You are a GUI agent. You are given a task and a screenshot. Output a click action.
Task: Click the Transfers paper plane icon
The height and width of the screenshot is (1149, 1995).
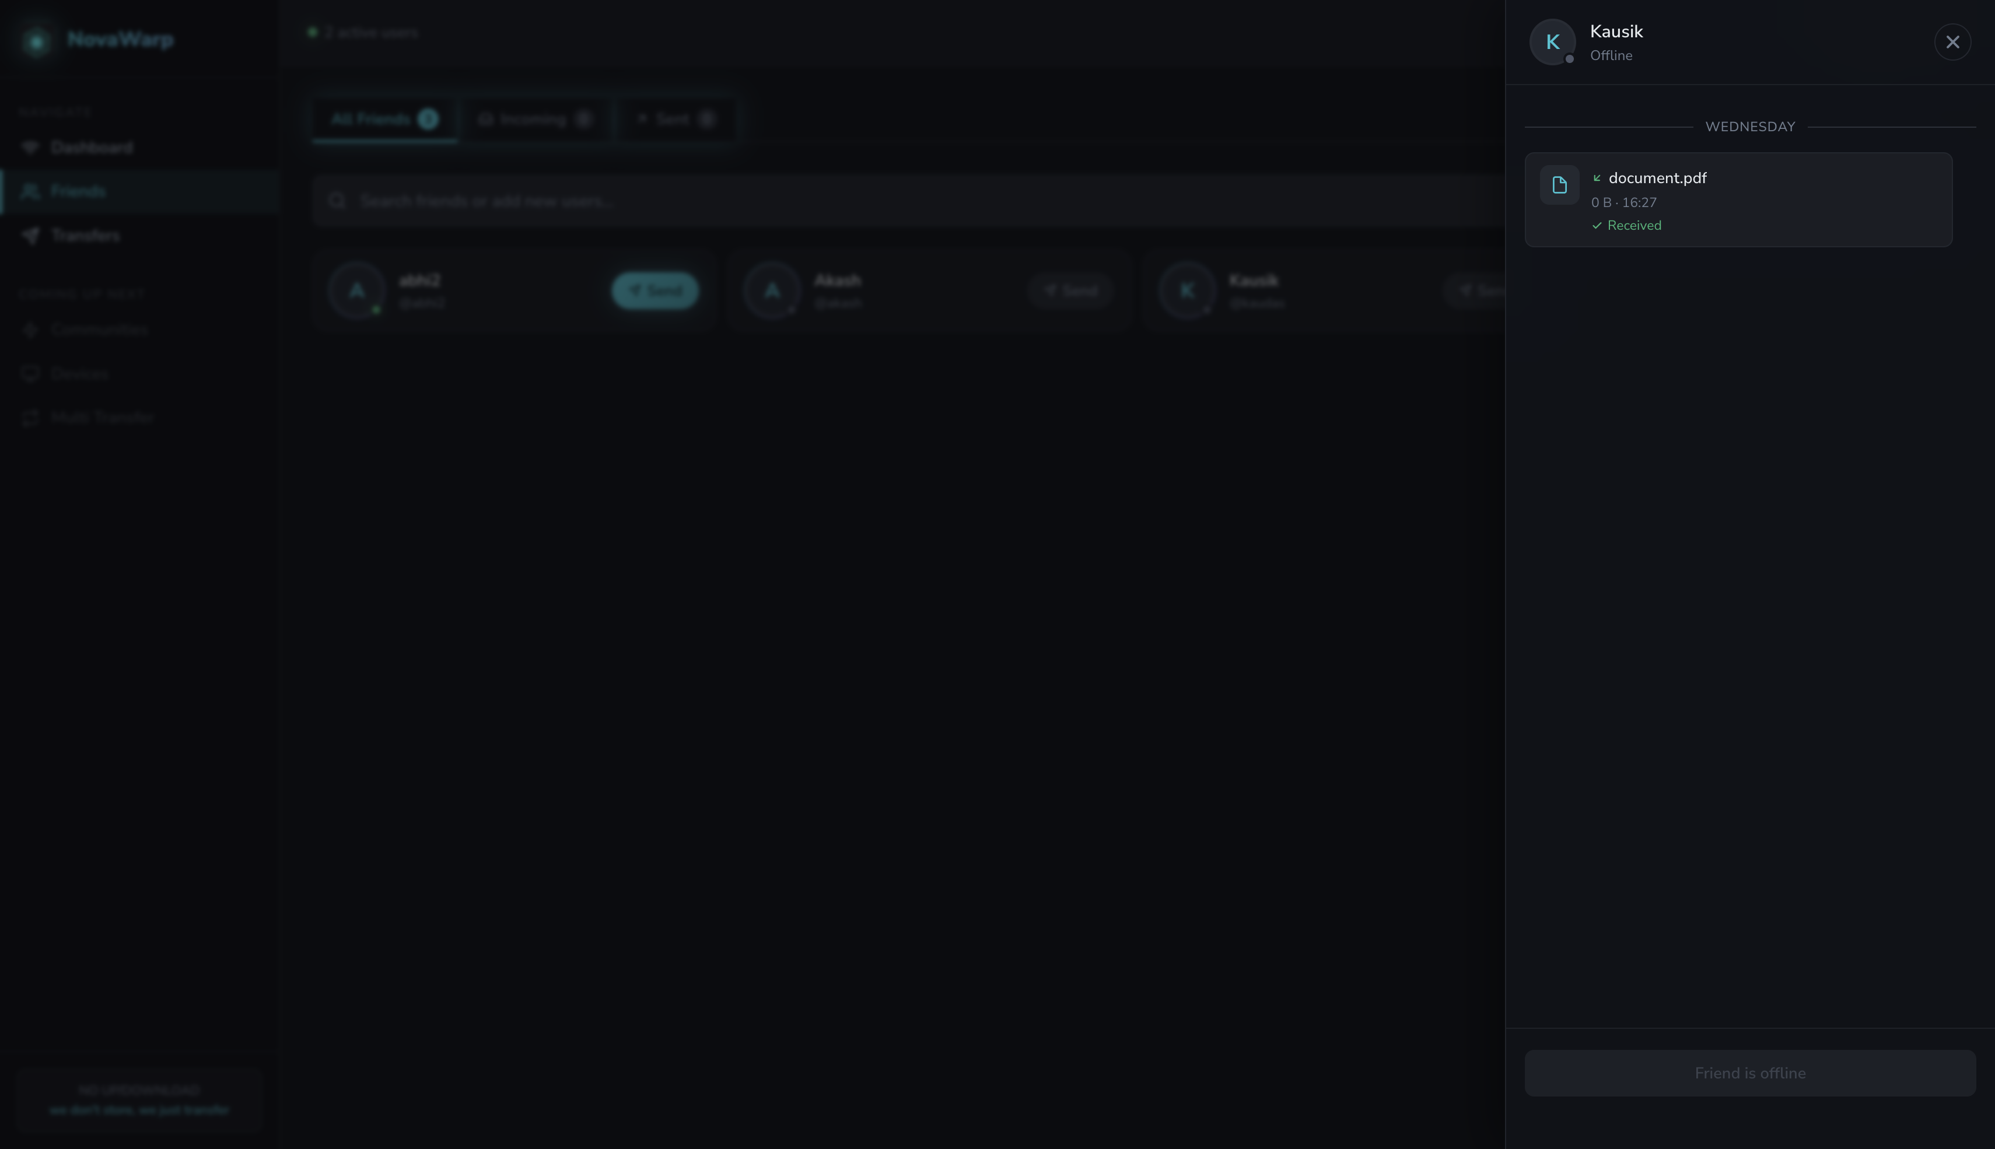pos(30,235)
